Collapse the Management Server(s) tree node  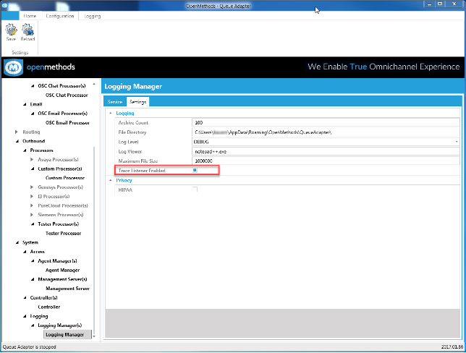pyautogui.click(x=33, y=279)
